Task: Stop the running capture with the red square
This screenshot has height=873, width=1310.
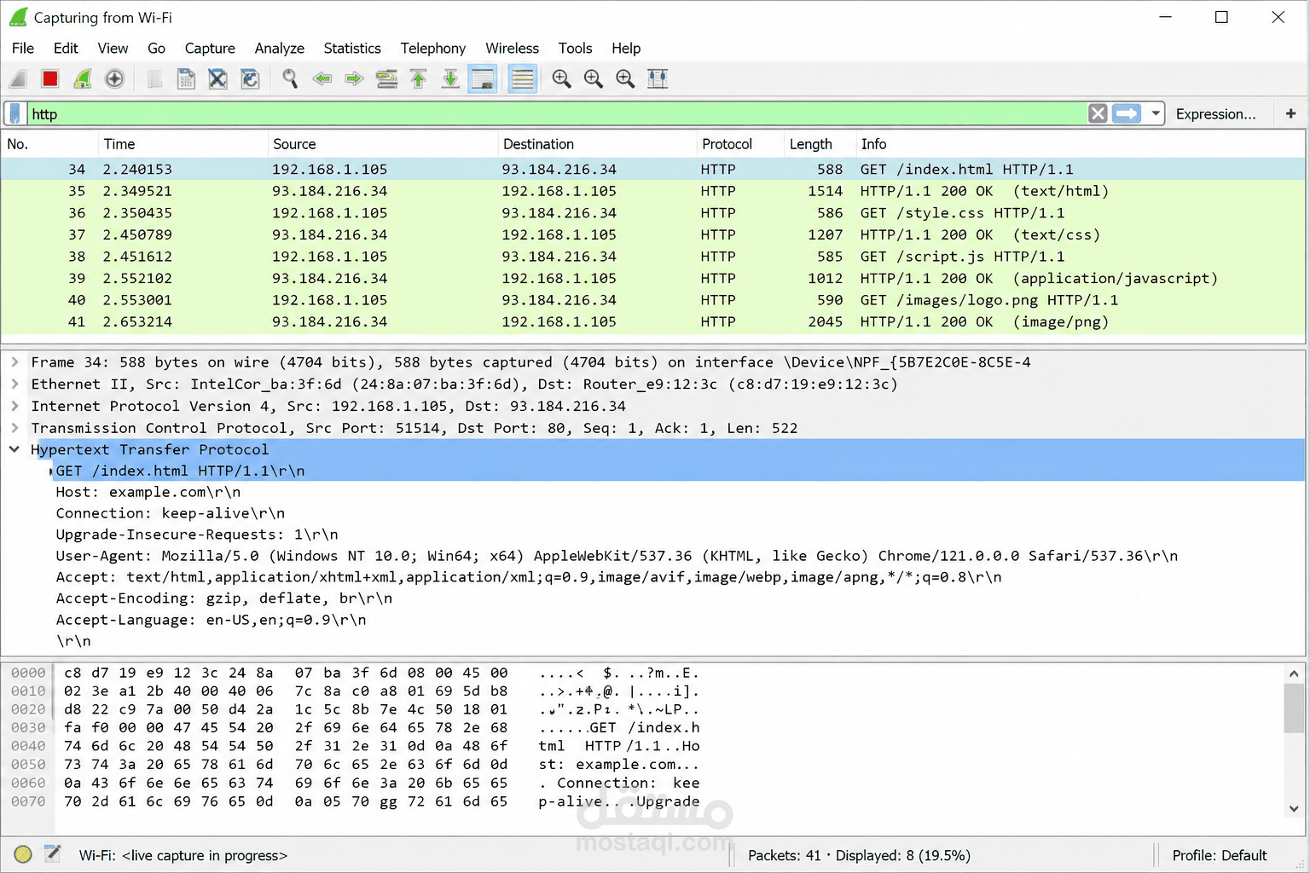Action: (x=50, y=79)
